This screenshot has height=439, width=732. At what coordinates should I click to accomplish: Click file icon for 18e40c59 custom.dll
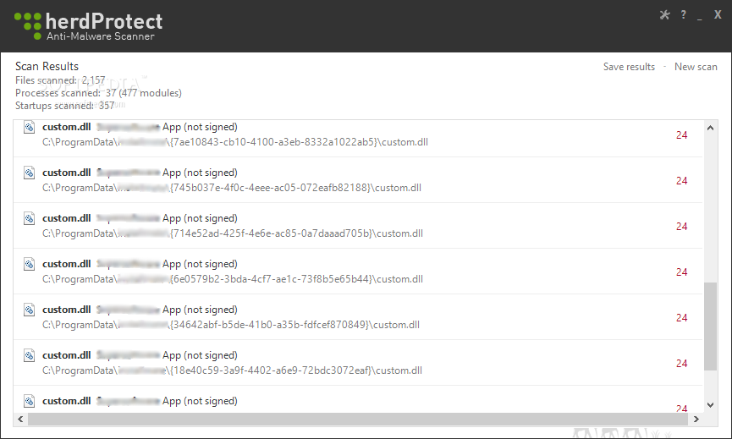30,355
